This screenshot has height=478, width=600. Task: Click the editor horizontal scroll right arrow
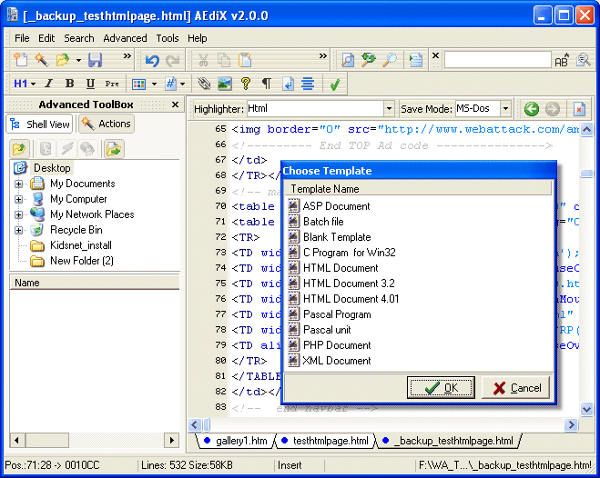coord(571,424)
